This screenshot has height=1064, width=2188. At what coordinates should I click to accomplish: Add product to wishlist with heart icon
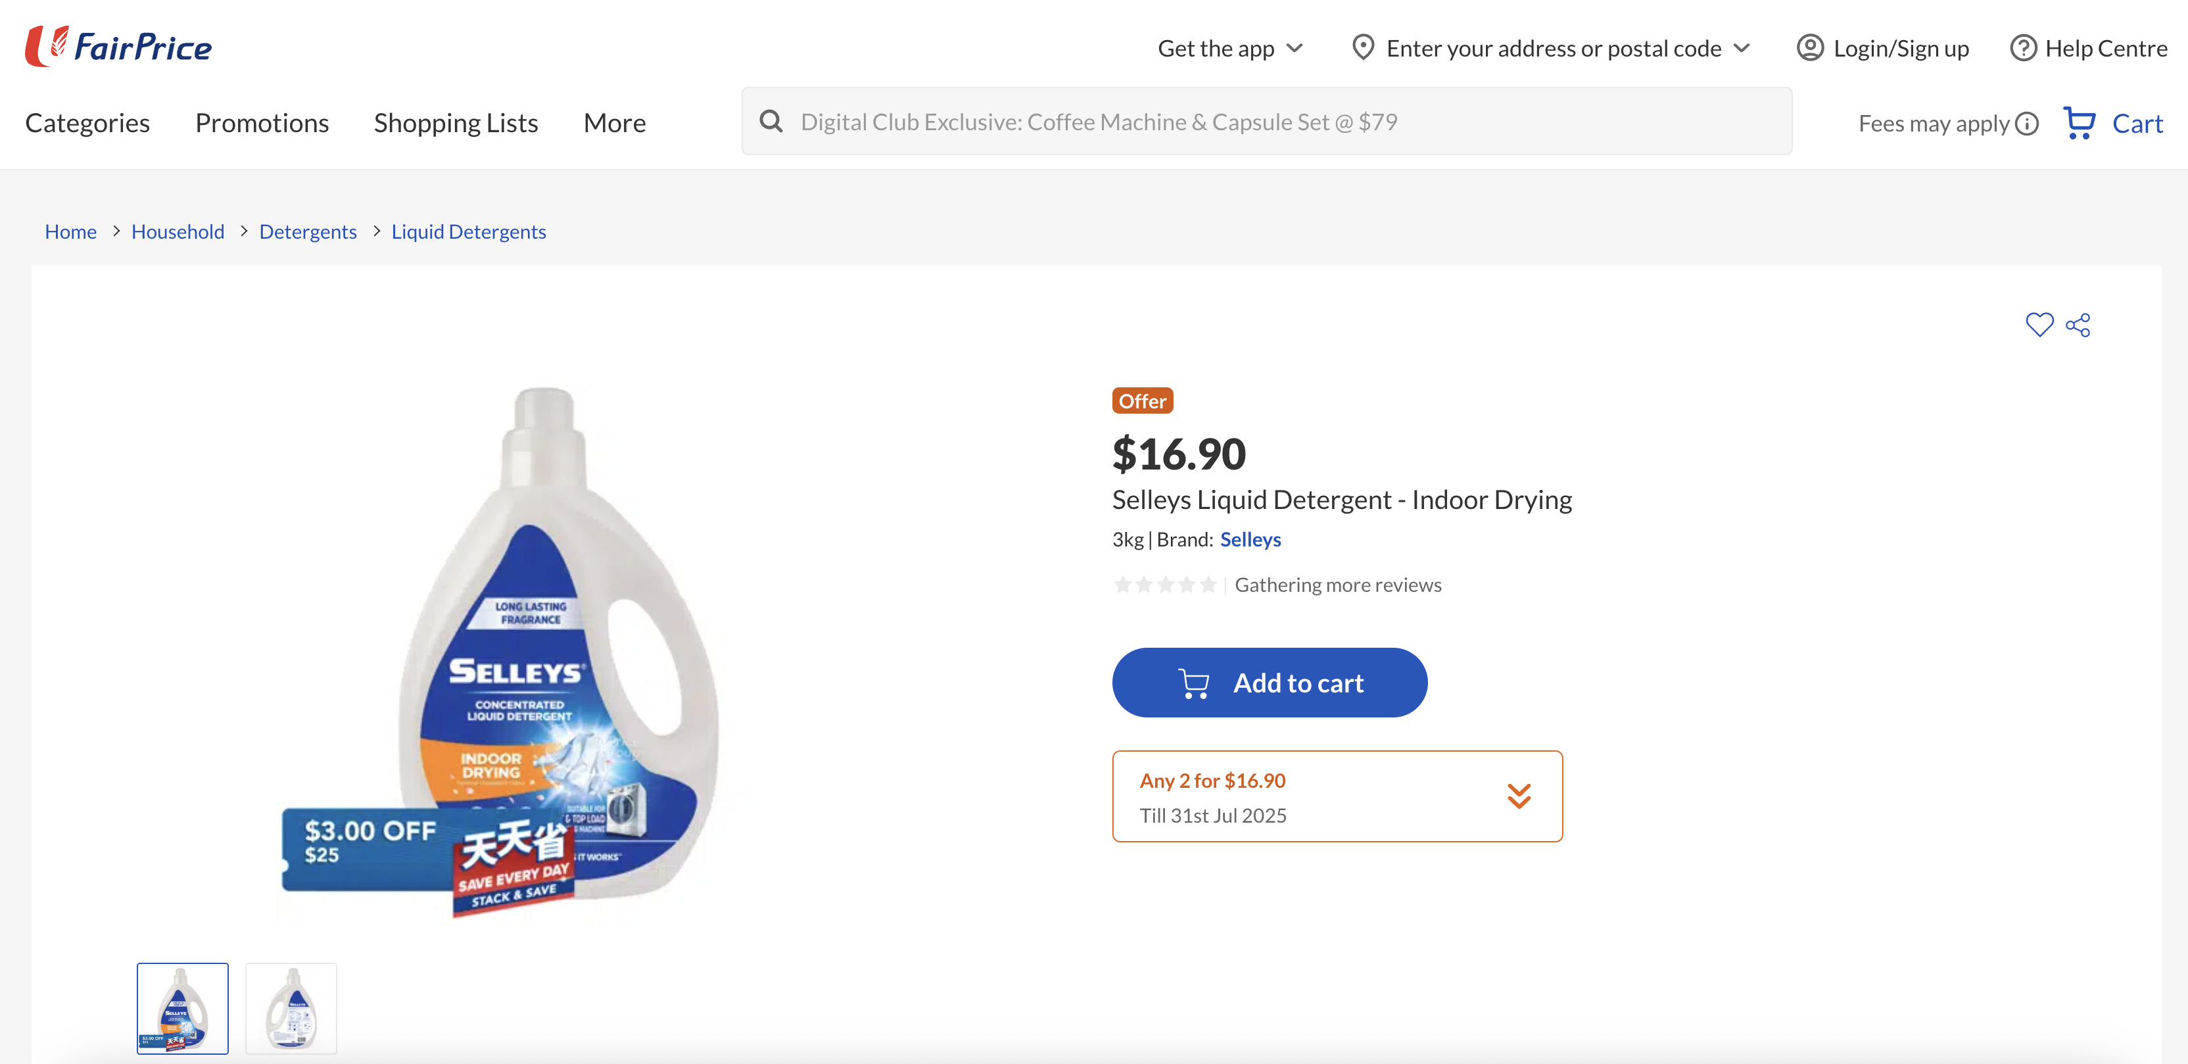point(2039,325)
